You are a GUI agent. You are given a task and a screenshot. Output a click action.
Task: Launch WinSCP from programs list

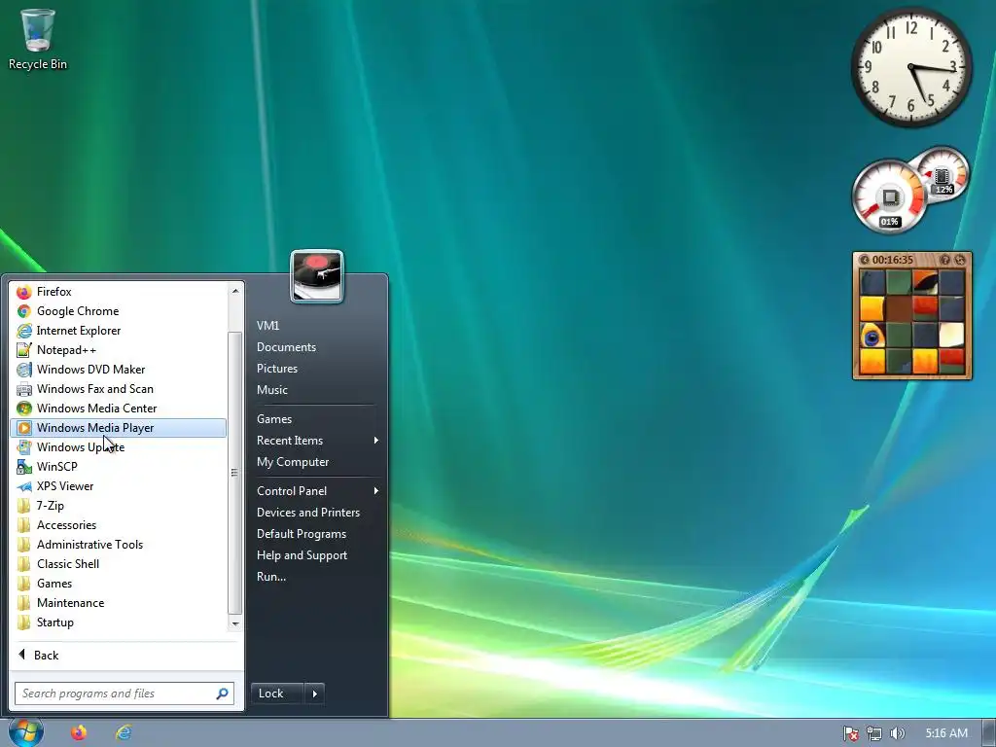coord(118,467)
